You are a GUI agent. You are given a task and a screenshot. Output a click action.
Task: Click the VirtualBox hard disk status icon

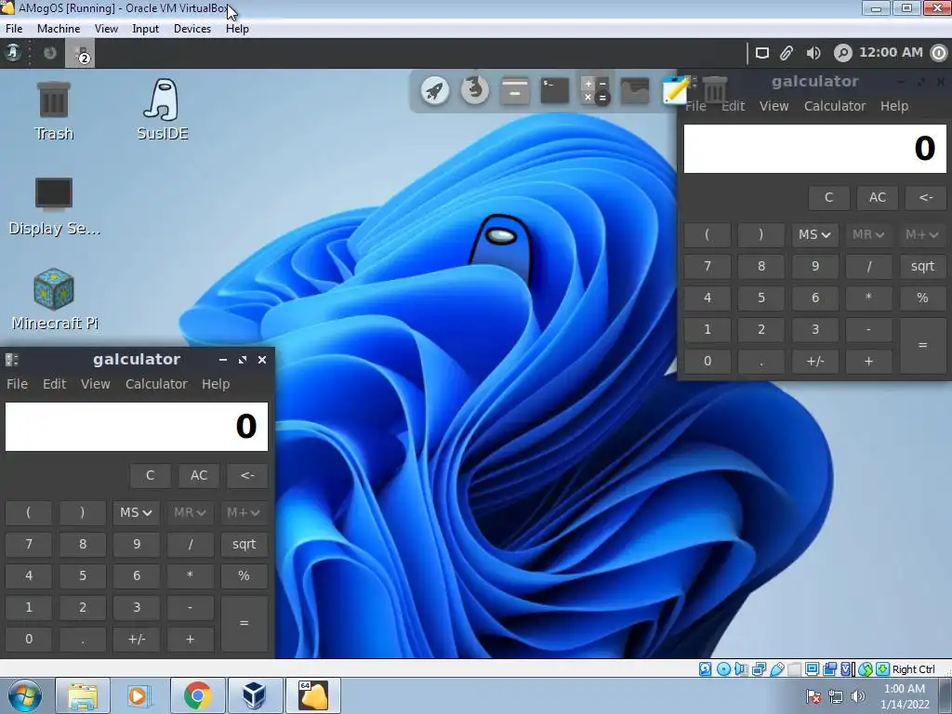coord(705,669)
